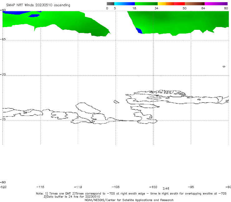Click the 'SMAP NRT Winds 20230510 ascending' title
Viewport: 231px width, 202px height.
pyautogui.click(x=38, y=5)
